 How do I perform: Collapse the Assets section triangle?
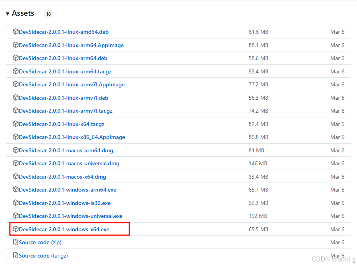coord(7,14)
